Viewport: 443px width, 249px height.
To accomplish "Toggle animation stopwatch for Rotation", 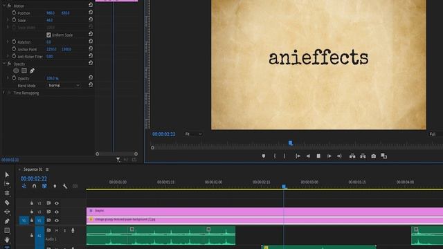I will point(14,41).
